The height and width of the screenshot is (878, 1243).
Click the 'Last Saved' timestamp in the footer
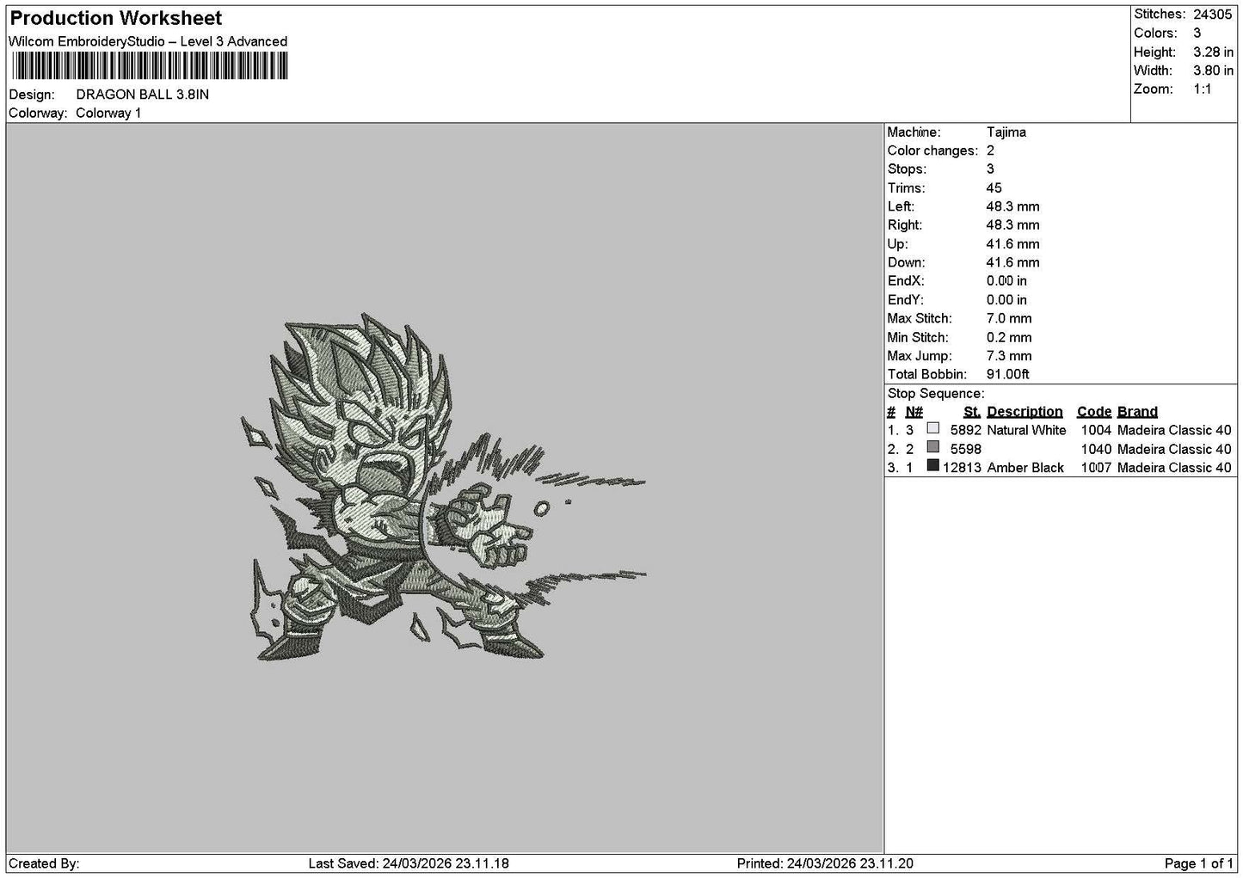[409, 863]
